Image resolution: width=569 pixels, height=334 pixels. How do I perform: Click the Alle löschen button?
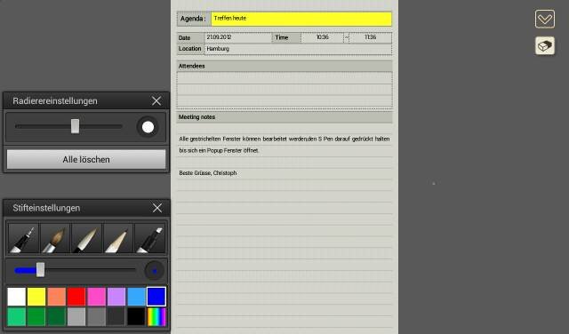(x=86, y=160)
